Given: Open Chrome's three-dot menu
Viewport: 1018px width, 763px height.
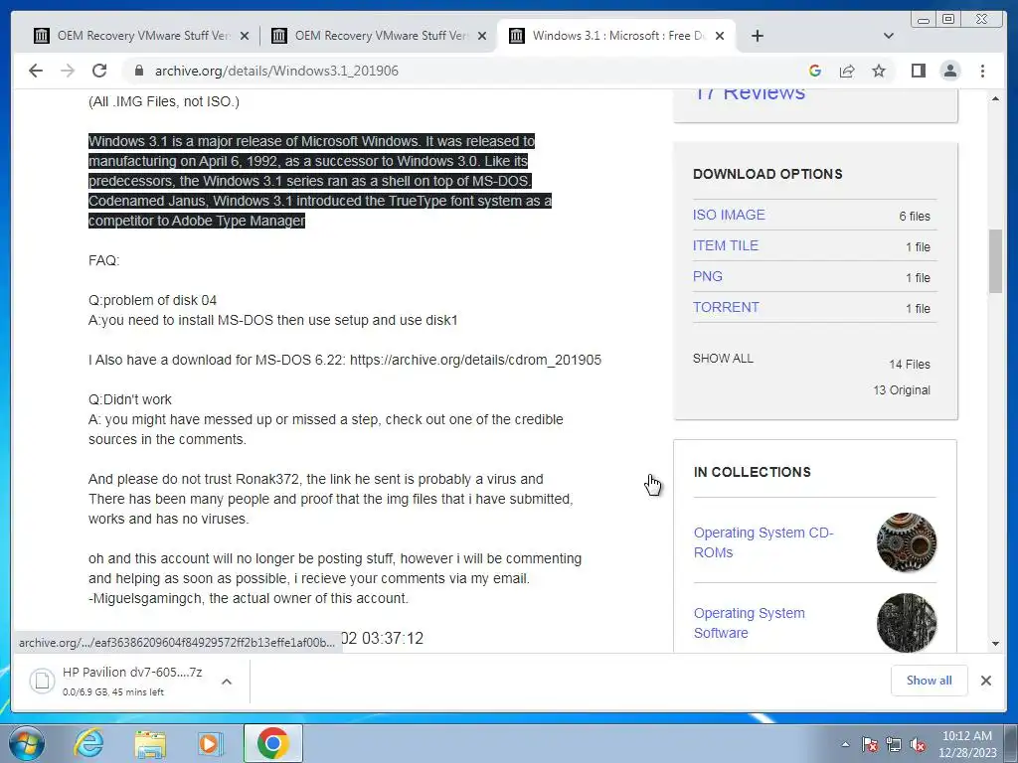Looking at the screenshot, I should [982, 71].
